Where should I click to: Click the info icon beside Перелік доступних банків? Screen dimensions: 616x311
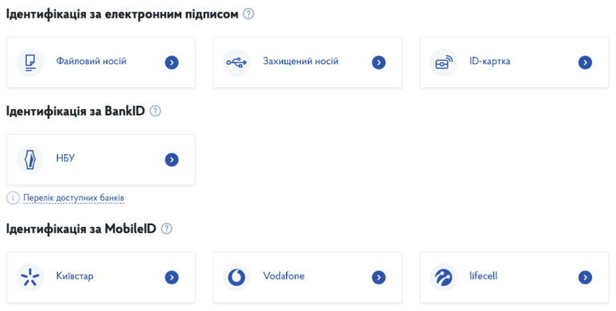13,198
